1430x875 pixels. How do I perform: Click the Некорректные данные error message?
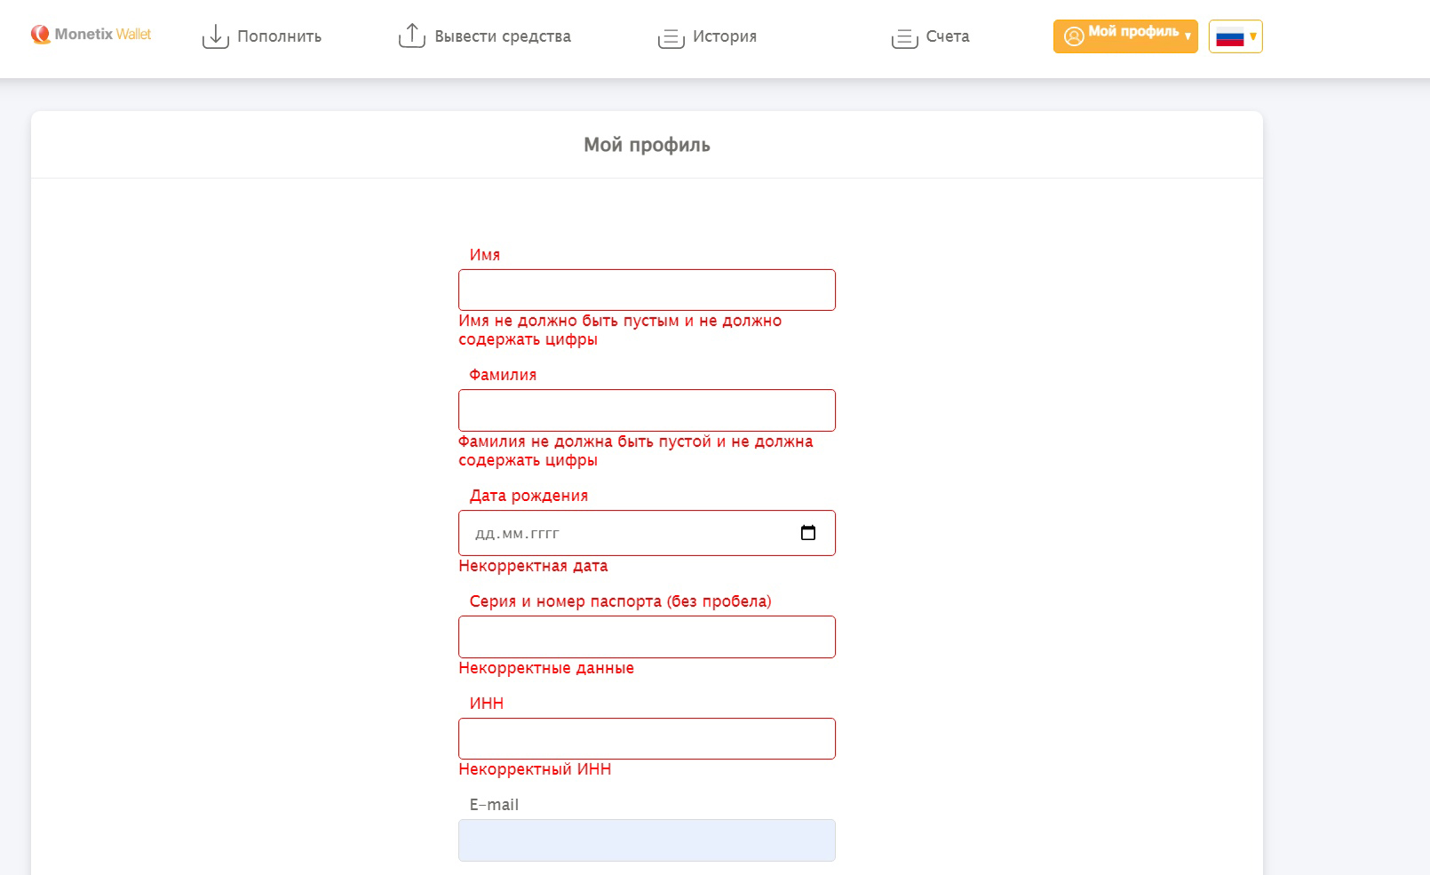[546, 668]
